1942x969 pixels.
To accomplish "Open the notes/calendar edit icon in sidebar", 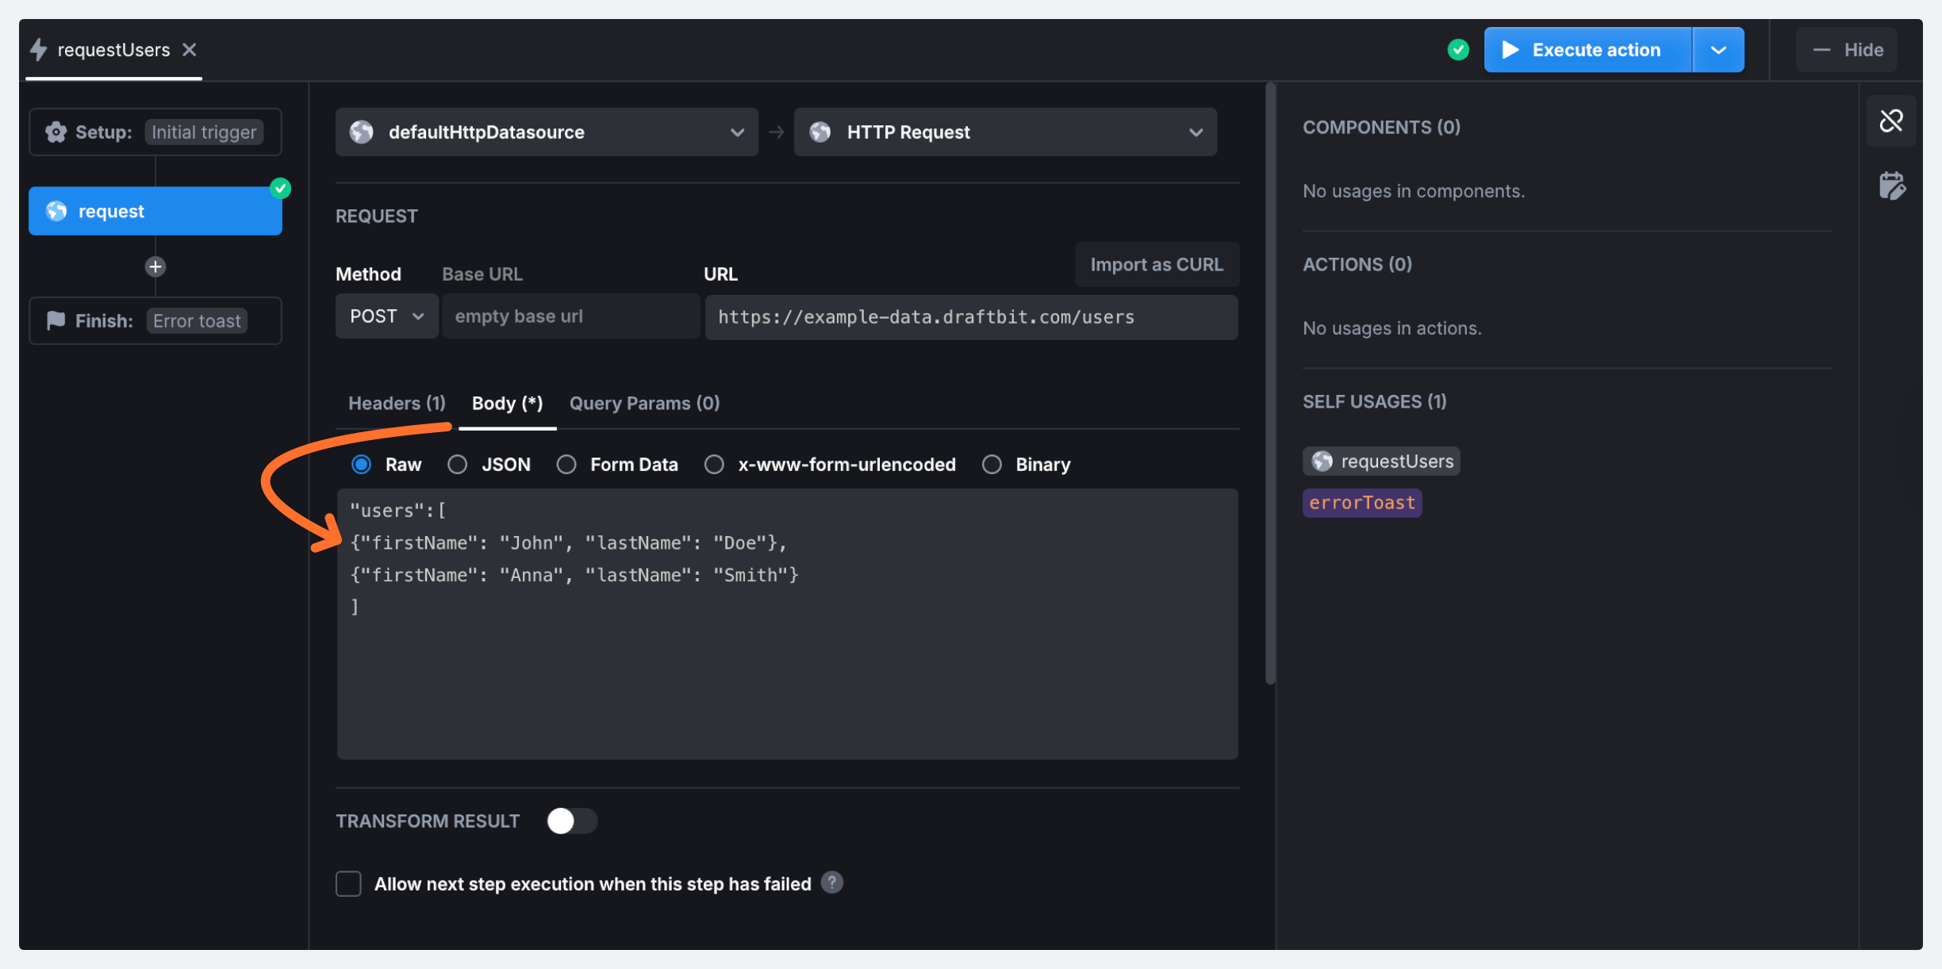I will point(1891,186).
